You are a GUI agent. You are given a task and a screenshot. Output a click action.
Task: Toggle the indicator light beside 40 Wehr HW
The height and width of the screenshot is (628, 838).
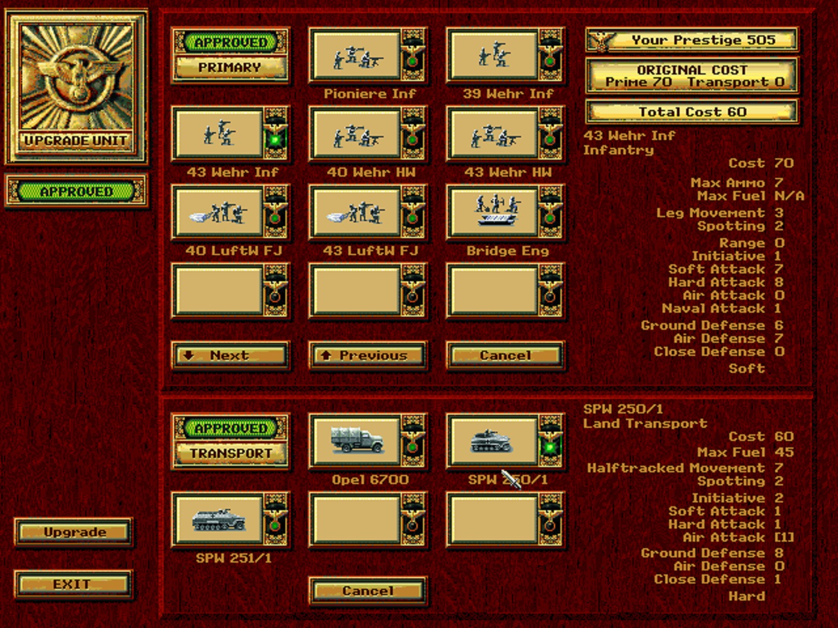[x=413, y=140]
